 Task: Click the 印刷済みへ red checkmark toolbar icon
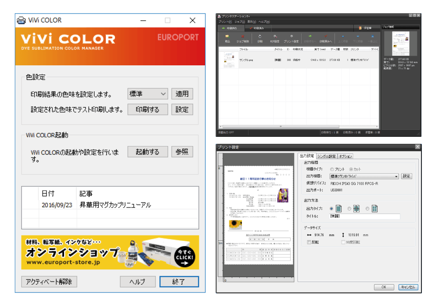click(x=326, y=36)
